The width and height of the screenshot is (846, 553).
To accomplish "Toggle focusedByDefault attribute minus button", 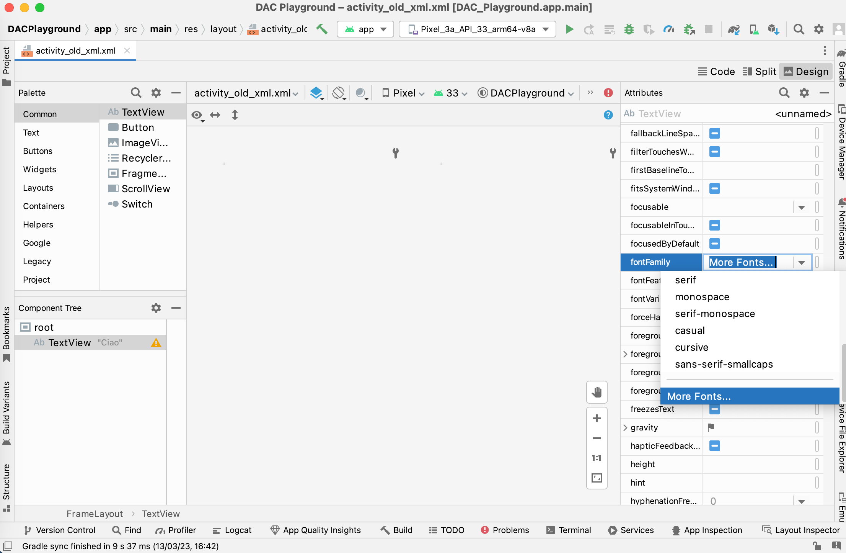I will [715, 244].
